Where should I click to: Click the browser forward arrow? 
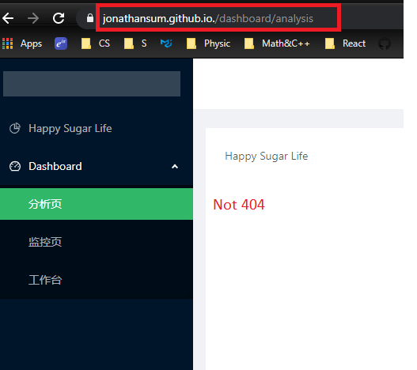(x=33, y=18)
